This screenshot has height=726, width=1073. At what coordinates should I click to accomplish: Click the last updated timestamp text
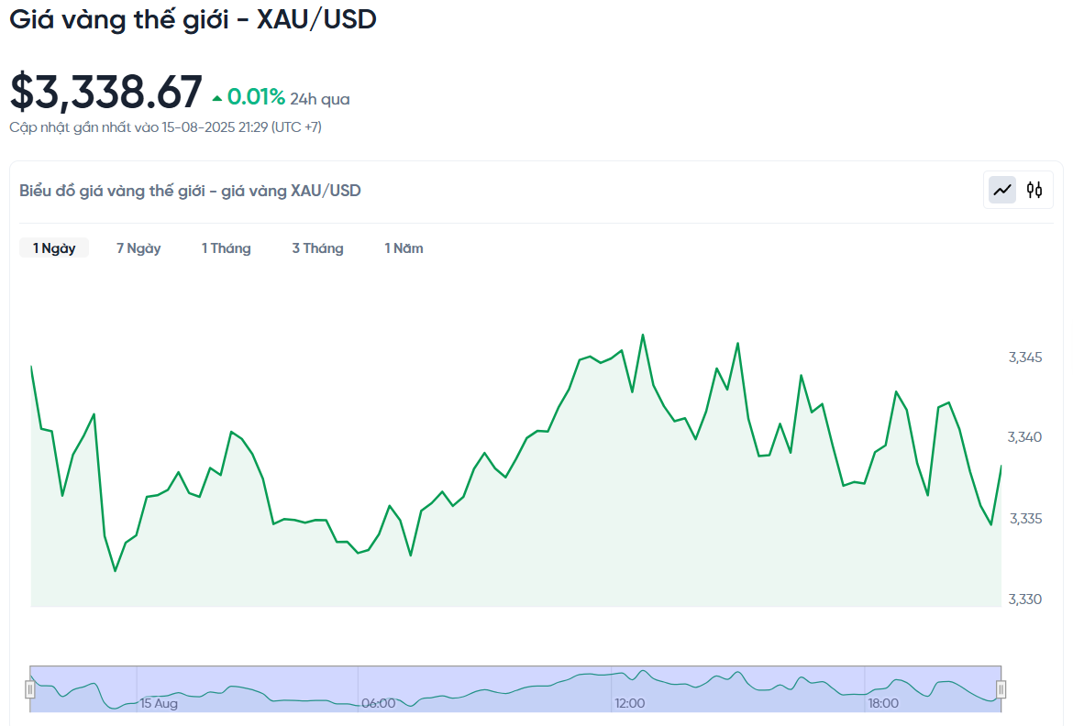tap(166, 127)
